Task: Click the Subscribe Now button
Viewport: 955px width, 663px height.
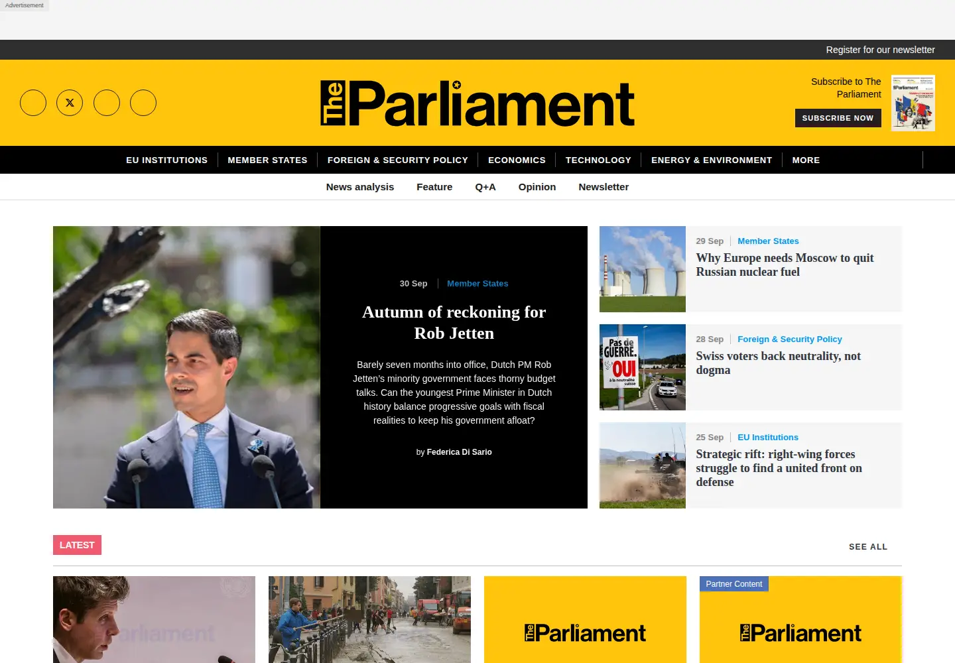Action: [x=838, y=118]
